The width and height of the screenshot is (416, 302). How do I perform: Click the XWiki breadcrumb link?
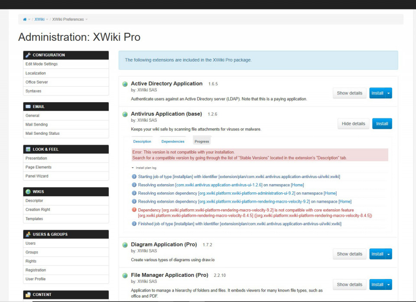39,19
